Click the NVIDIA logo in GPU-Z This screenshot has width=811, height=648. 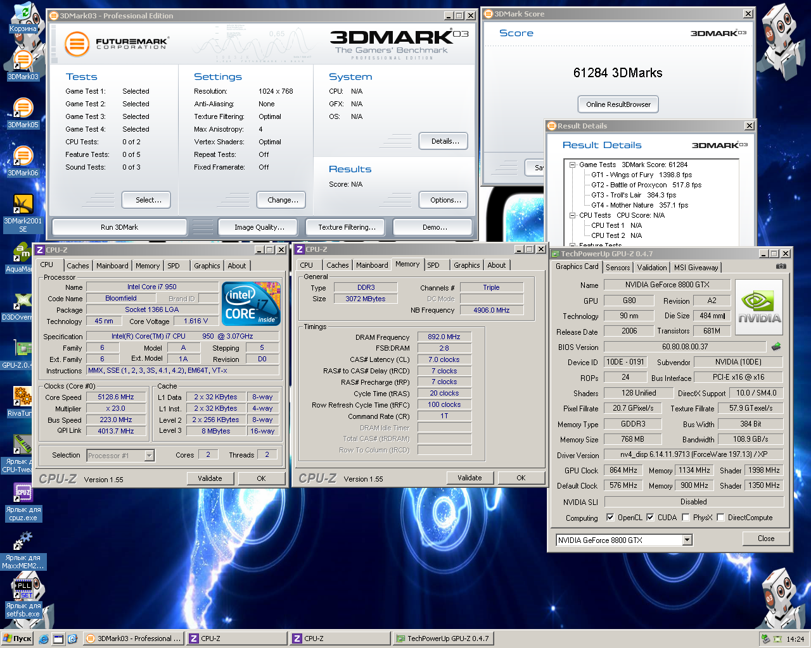(x=759, y=307)
